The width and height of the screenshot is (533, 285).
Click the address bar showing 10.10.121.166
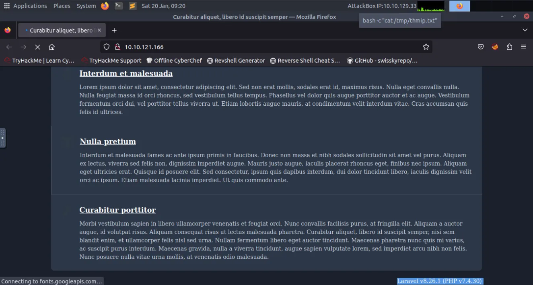[265, 47]
